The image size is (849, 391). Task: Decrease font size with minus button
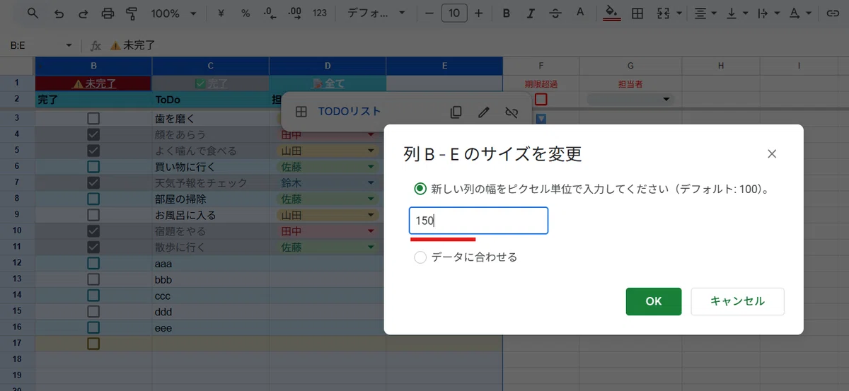coord(429,13)
